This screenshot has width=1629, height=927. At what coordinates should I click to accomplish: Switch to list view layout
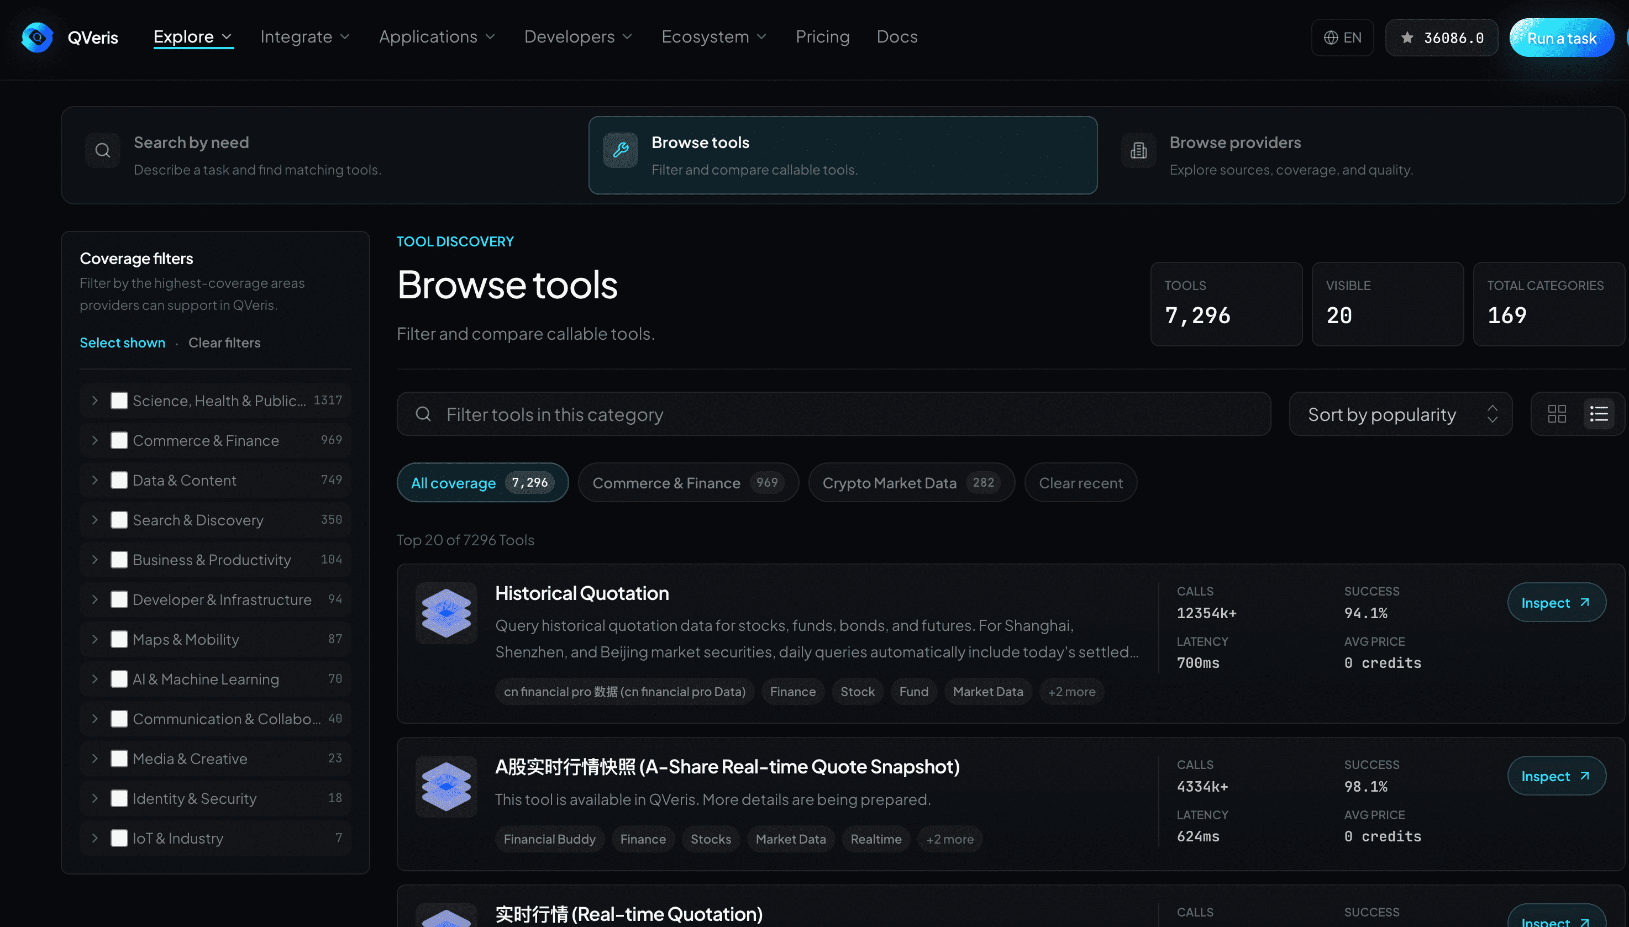(1599, 414)
